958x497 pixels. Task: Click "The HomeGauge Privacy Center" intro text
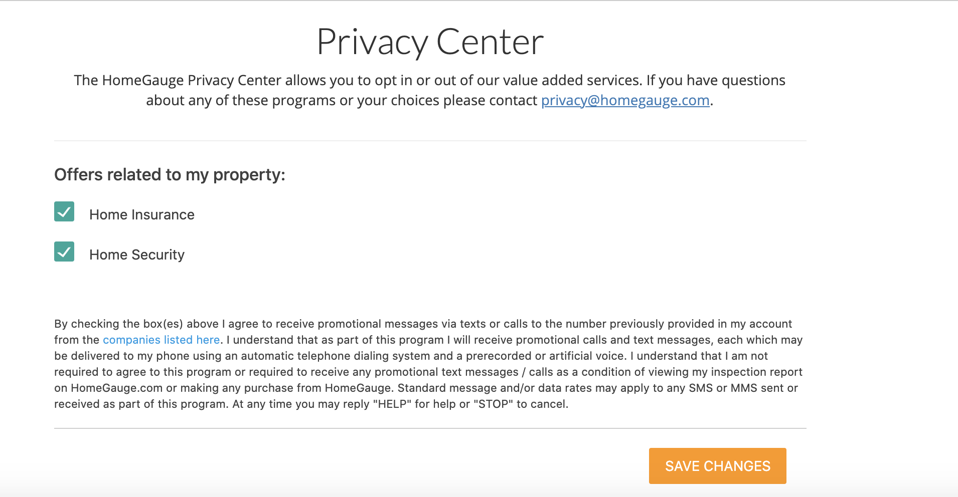(178, 81)
